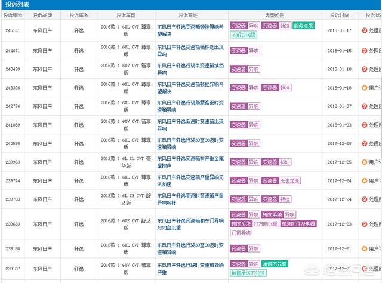Click the 变速器 顿挫 tag in row 243398
Image resolution: width=382 pixels, height=283 pixels.
[276, 88]
